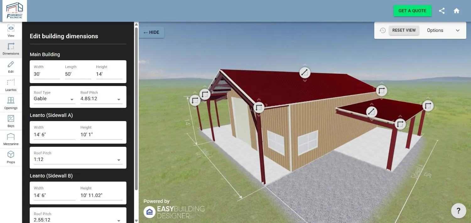Viewport: 471px width, 223px height.
Task: Expand the Roof Type Gable dropdown
Action: (x=54, y=99)
